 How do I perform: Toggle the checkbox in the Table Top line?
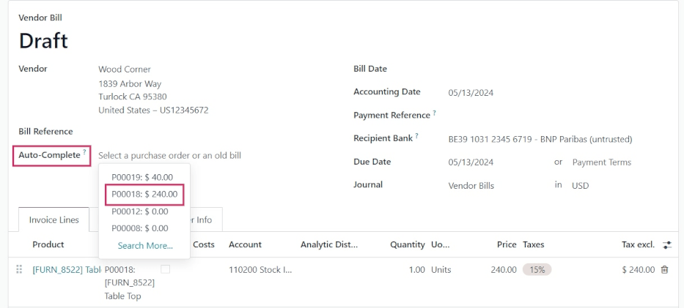[x=165, y=270]
